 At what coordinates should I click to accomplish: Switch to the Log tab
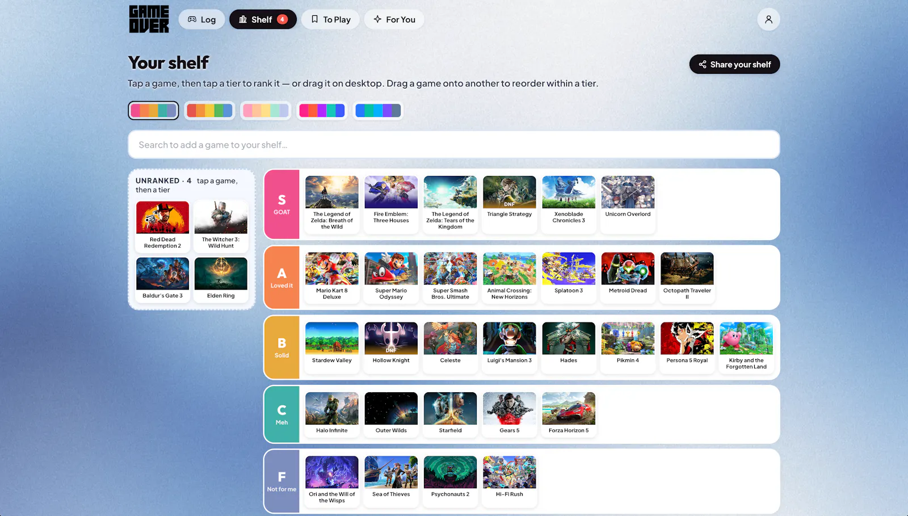pyautogui.click(x=201, y=19)
